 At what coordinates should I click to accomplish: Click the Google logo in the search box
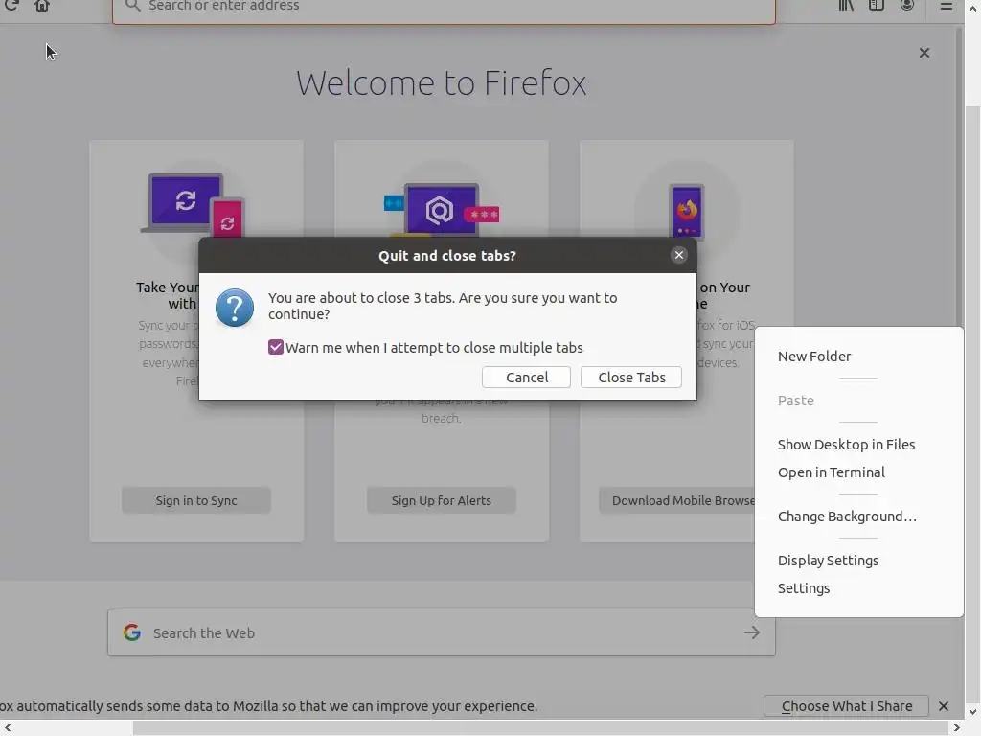[x=132, y=632]
